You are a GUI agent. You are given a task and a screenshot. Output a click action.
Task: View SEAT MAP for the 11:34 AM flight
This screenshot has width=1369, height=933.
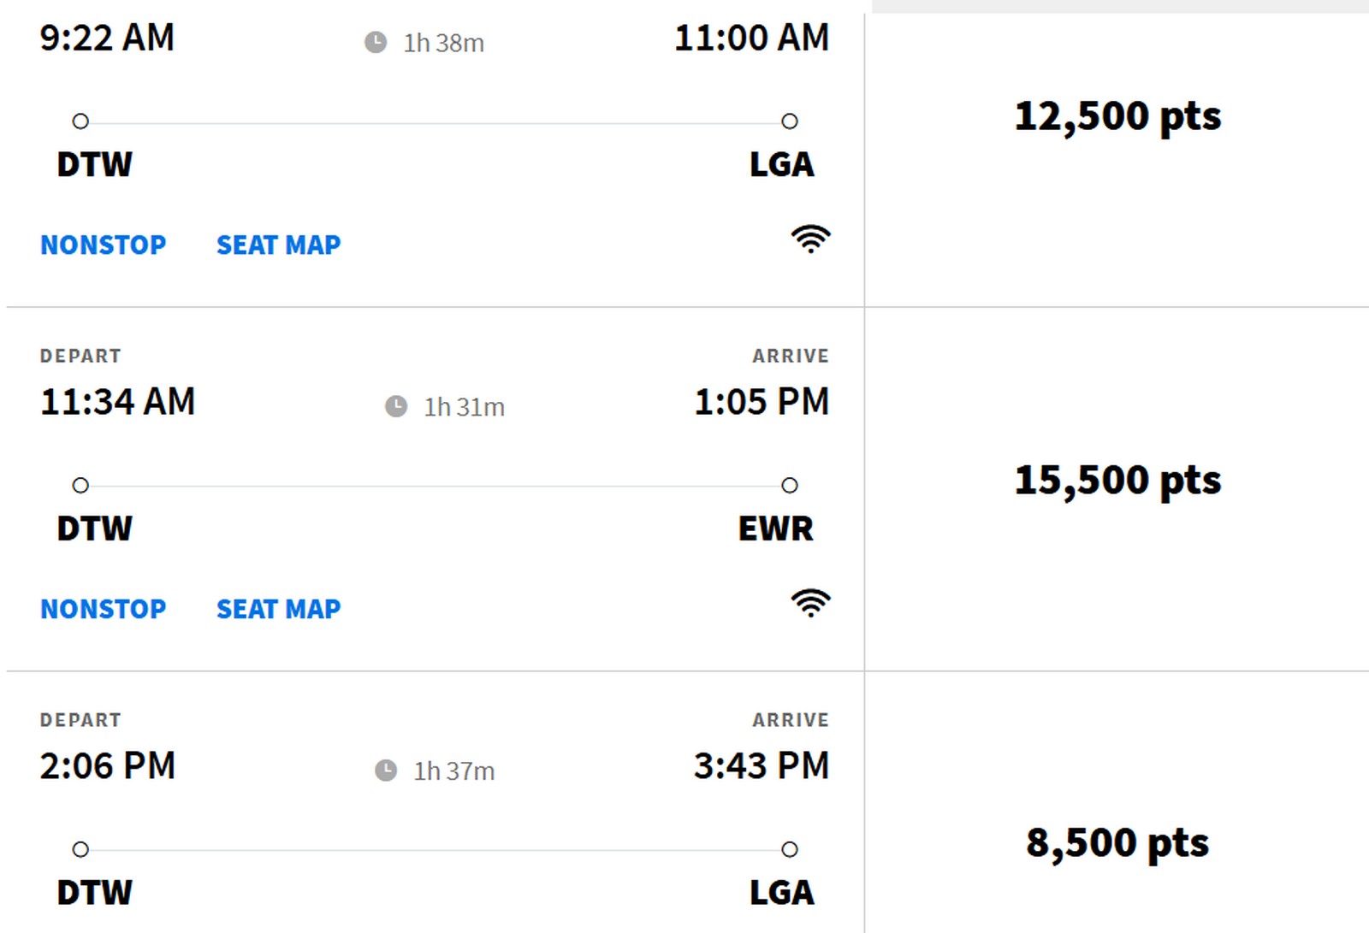278,609
